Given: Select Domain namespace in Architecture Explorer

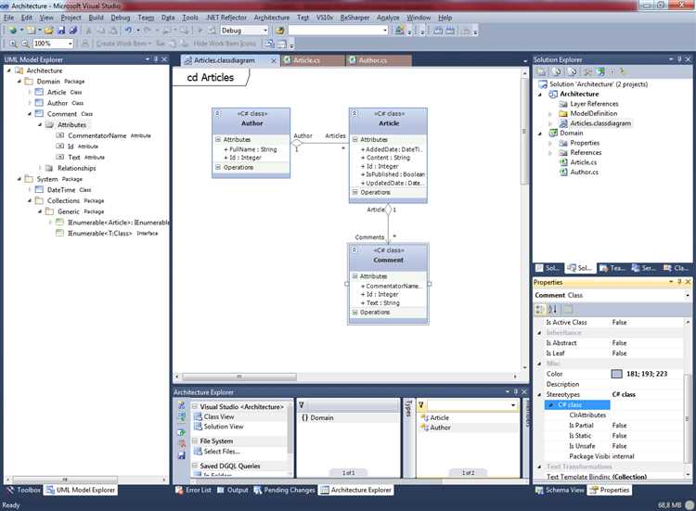Looking at the screenshot, I should (322, 418).
